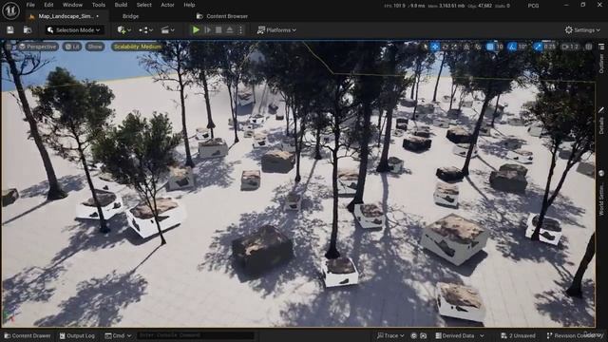This screenshot has height=342, width=608.
Task: Click the second round icon after Trace
Action: coord(424,335)
